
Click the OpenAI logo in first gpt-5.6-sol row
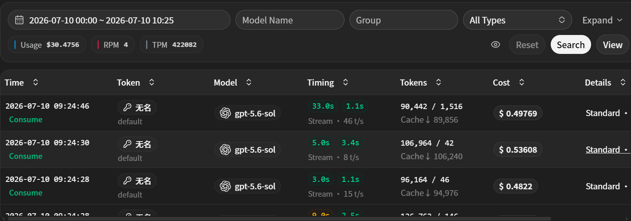coord(225,113)
